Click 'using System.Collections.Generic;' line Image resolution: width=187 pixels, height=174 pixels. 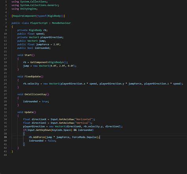point(36,5)
